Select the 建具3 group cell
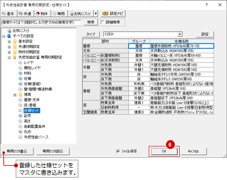The height and width of the screenshot is (180, 227). [139, 112]
